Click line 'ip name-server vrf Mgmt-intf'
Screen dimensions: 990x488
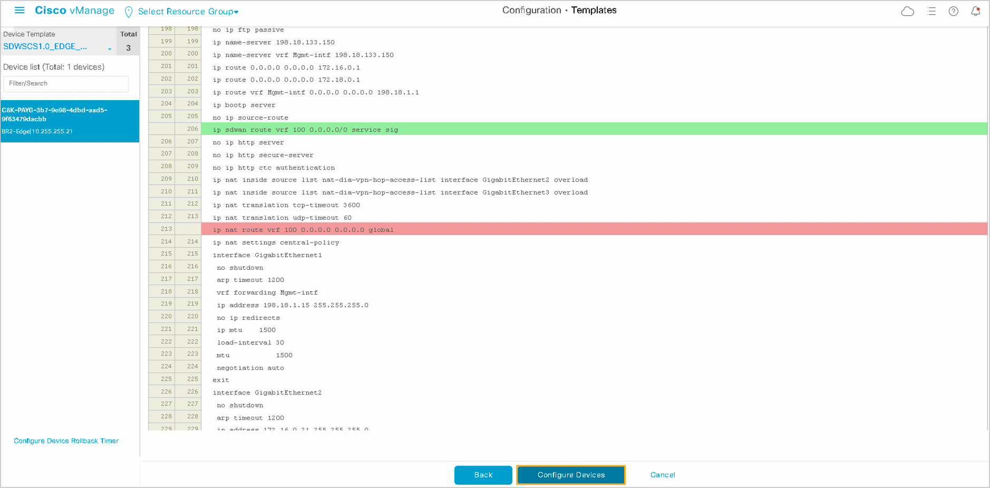(x=303, y=55)
